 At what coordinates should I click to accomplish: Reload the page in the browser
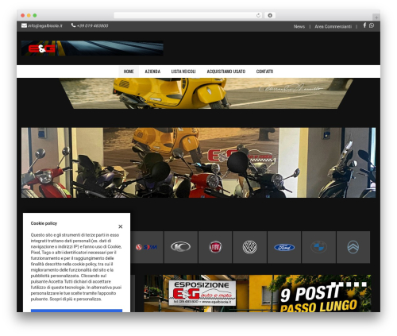tap(258, 15)
